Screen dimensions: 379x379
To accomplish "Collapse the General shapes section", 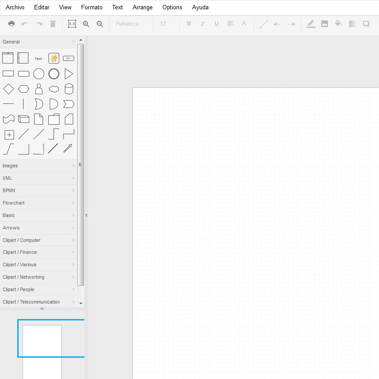I will [39, 42].
